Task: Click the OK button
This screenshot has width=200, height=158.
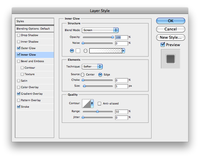Action: [170, 21]
